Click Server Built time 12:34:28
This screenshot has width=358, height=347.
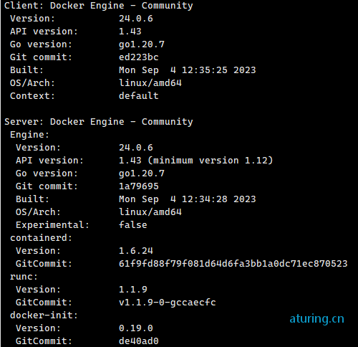(205, 199)
